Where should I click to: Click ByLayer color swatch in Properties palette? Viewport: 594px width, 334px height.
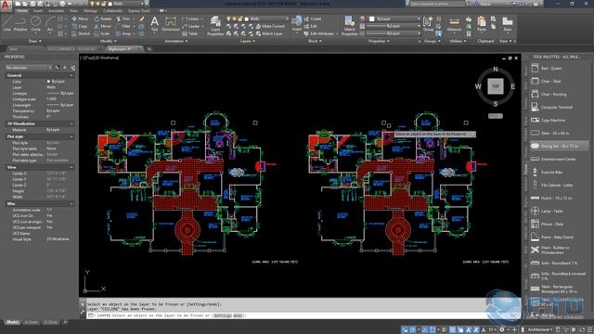[x=48, y=82]
